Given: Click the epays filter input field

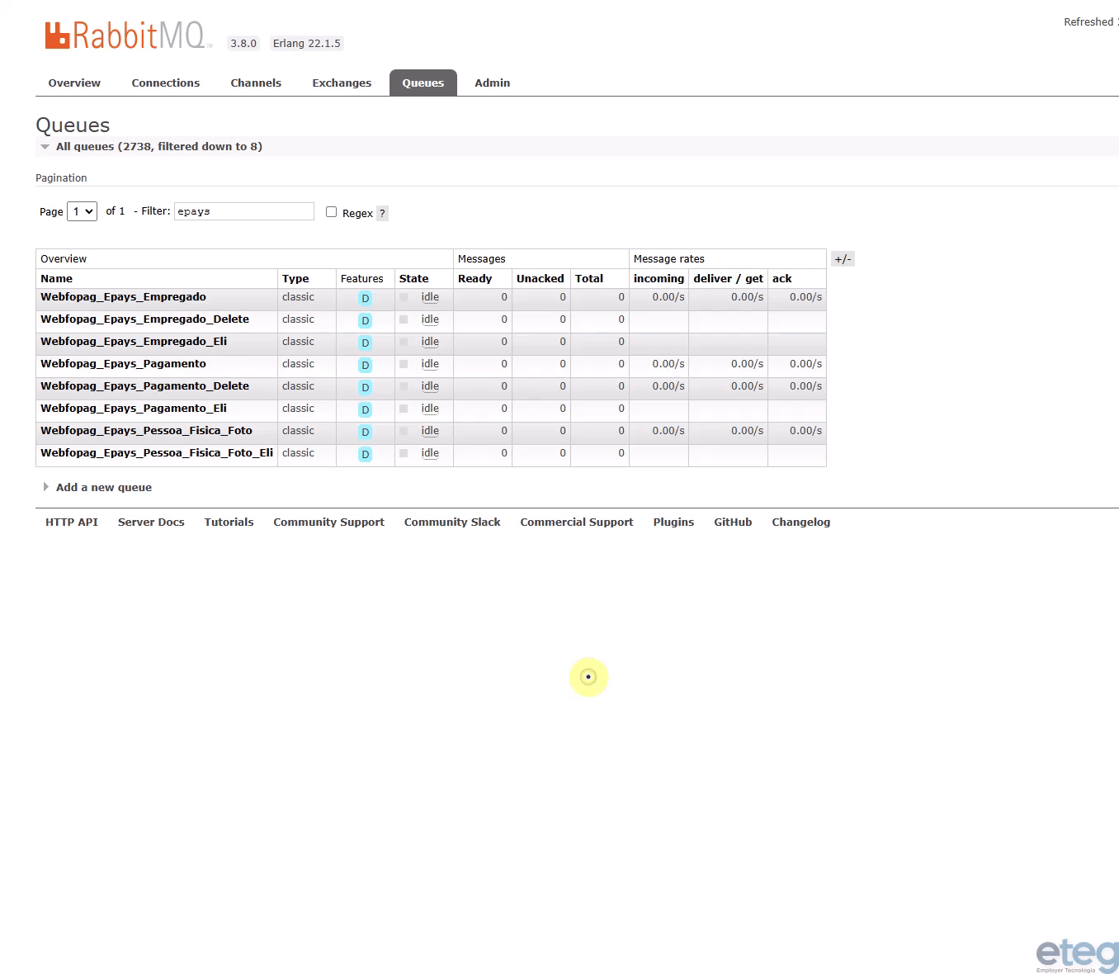Looking at the screenshot, I should point(244,211).
